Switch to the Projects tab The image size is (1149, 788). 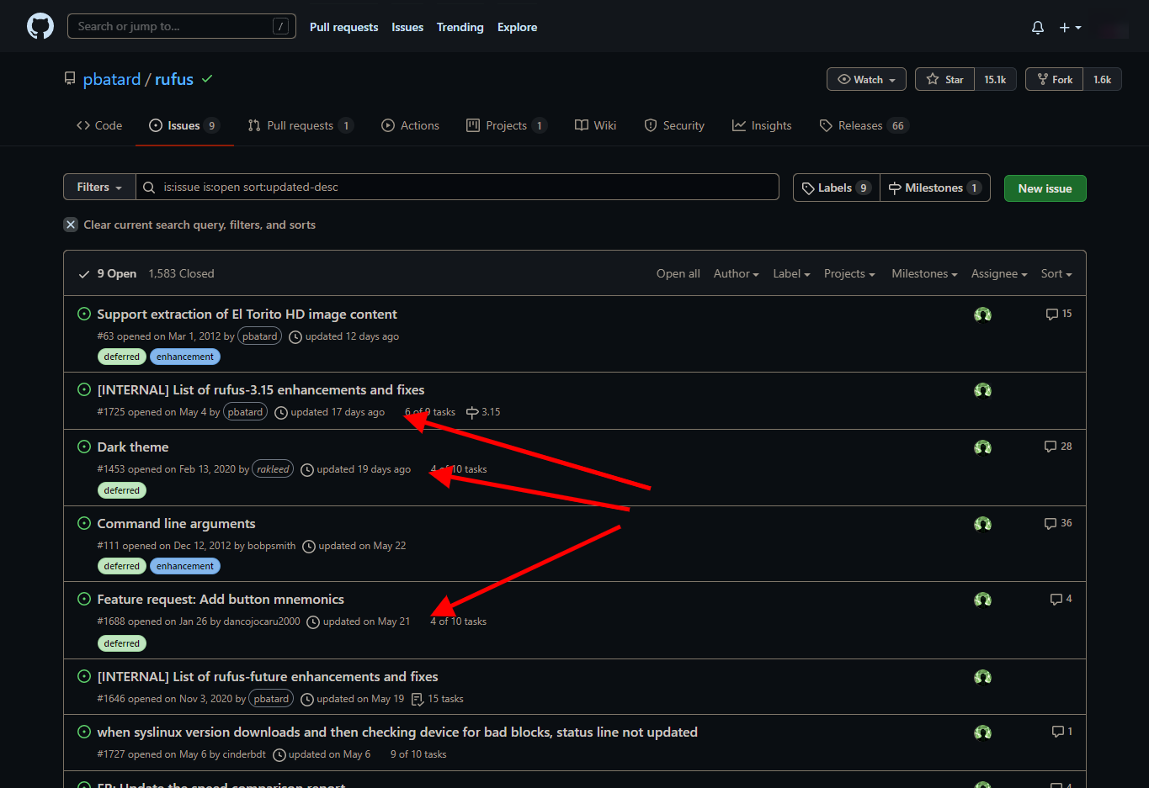tap(506, 125)
